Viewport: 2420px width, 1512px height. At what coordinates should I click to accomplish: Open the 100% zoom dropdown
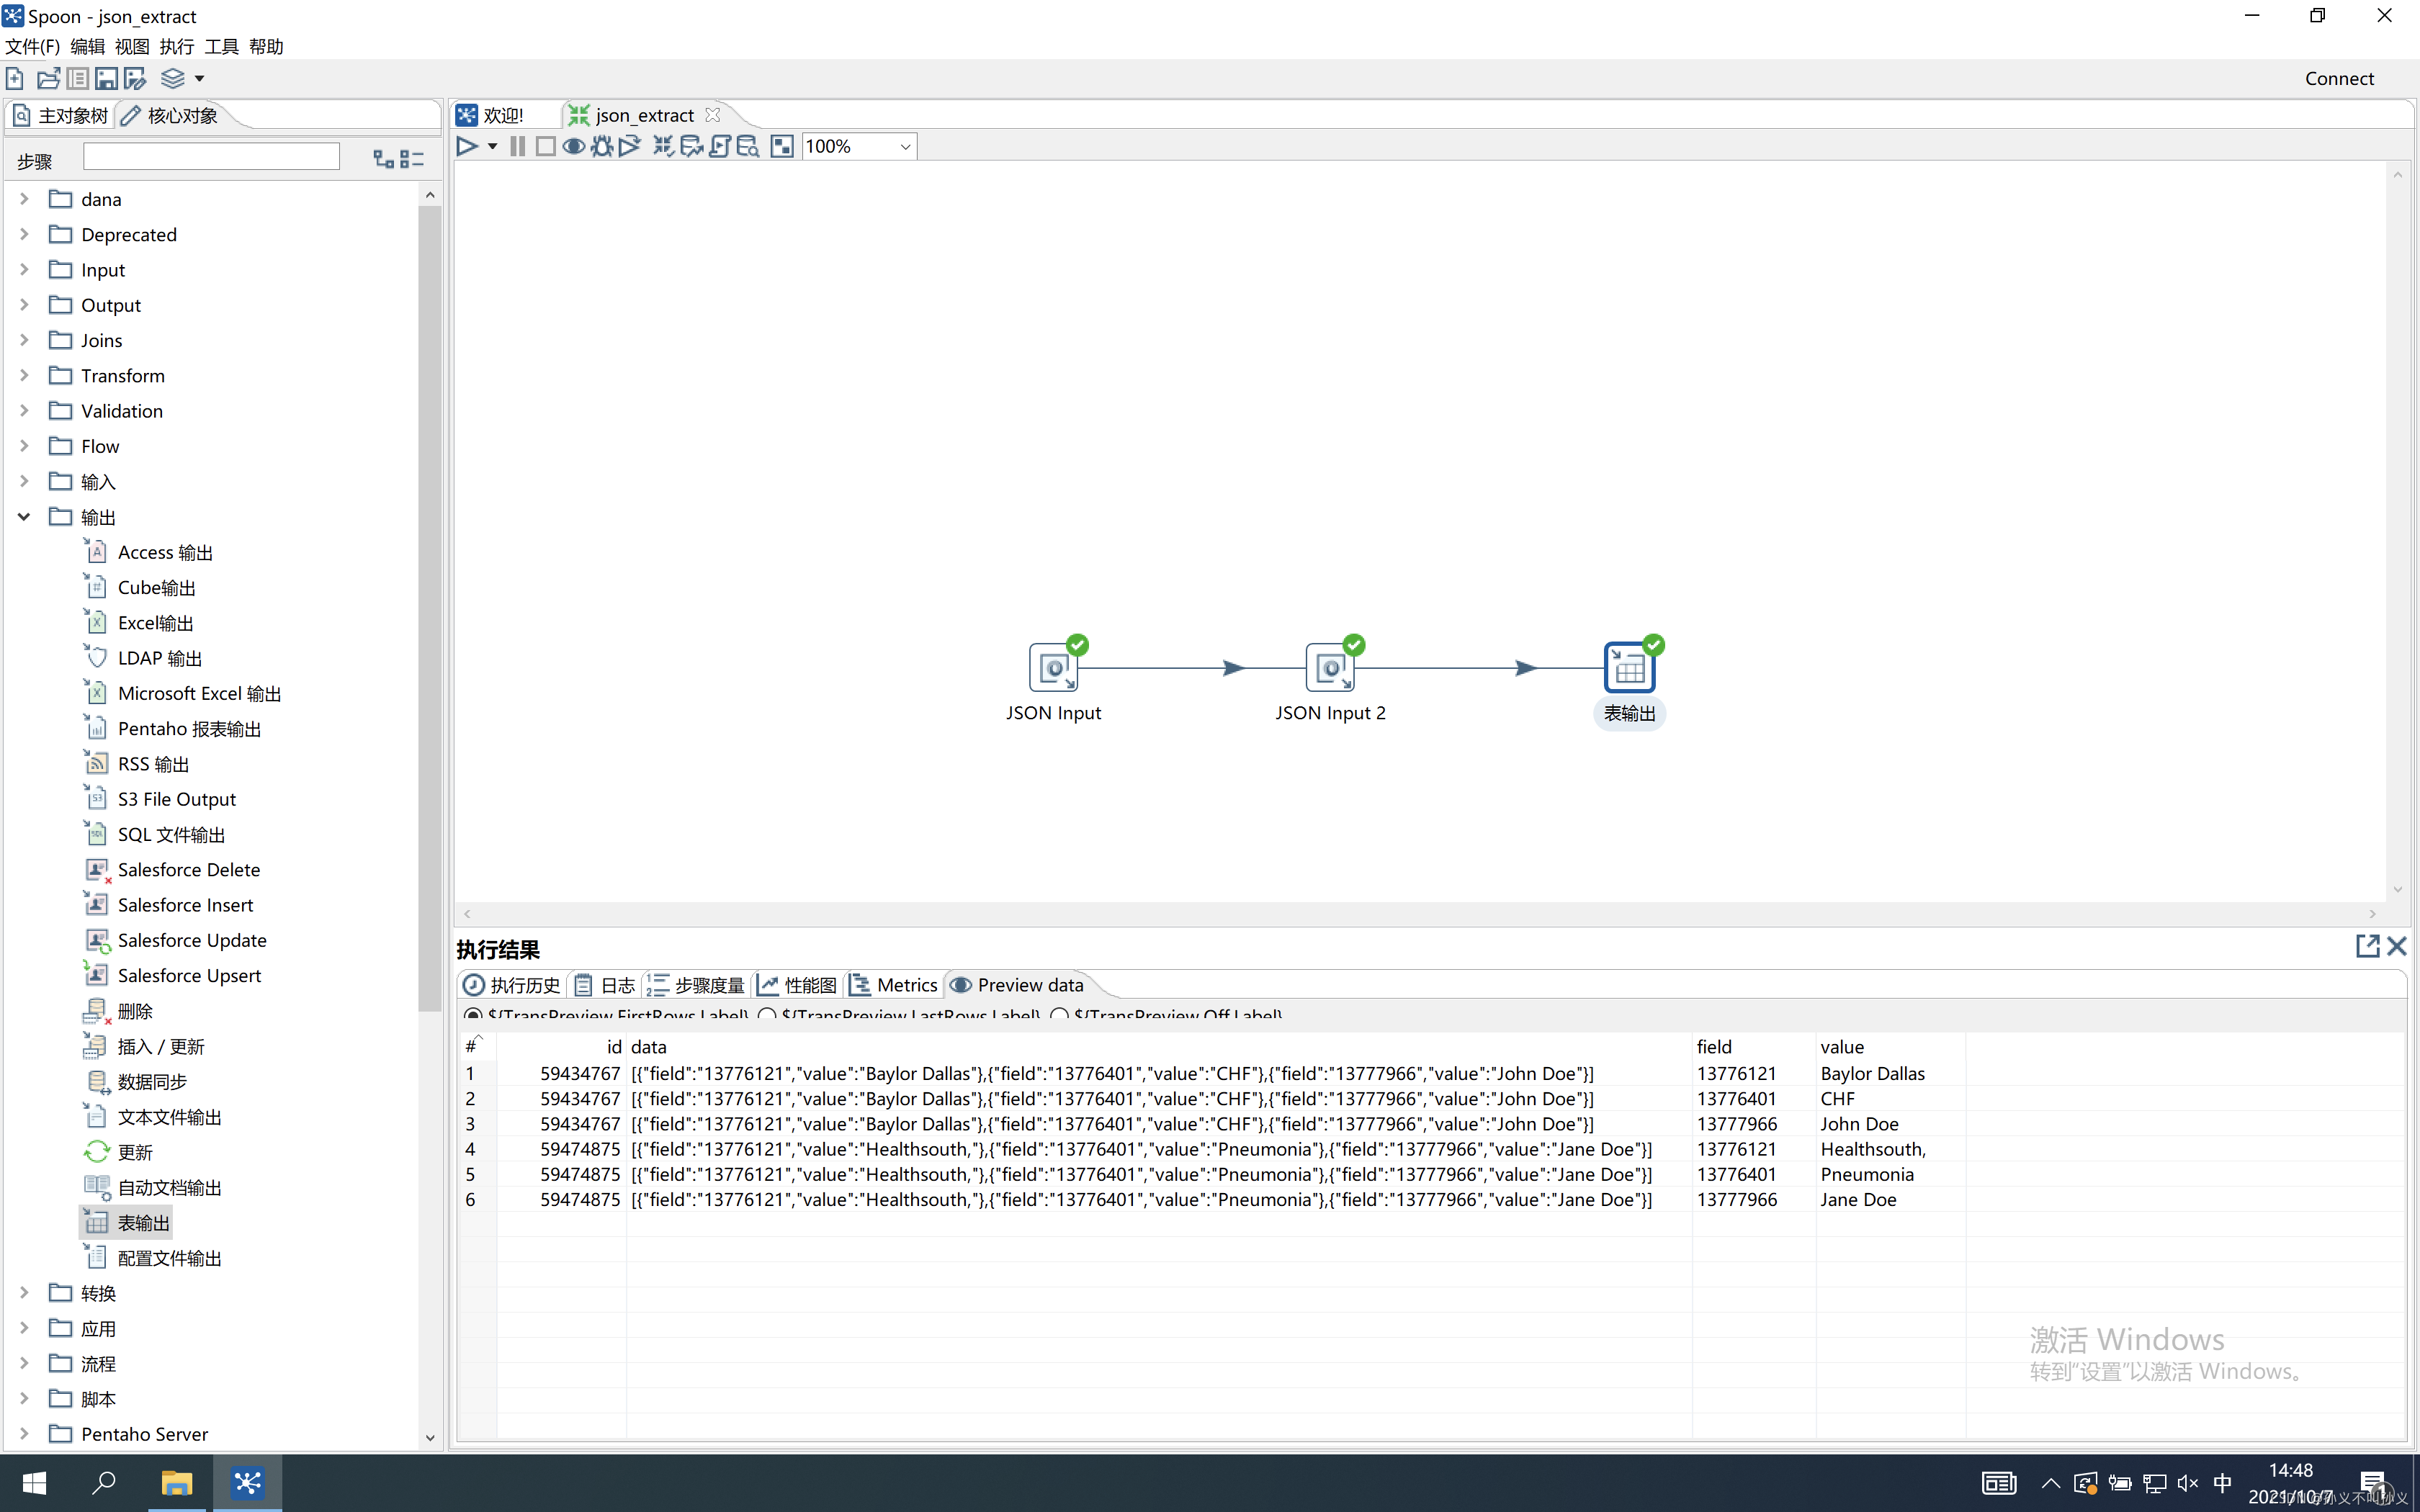(x=904, y=146)
